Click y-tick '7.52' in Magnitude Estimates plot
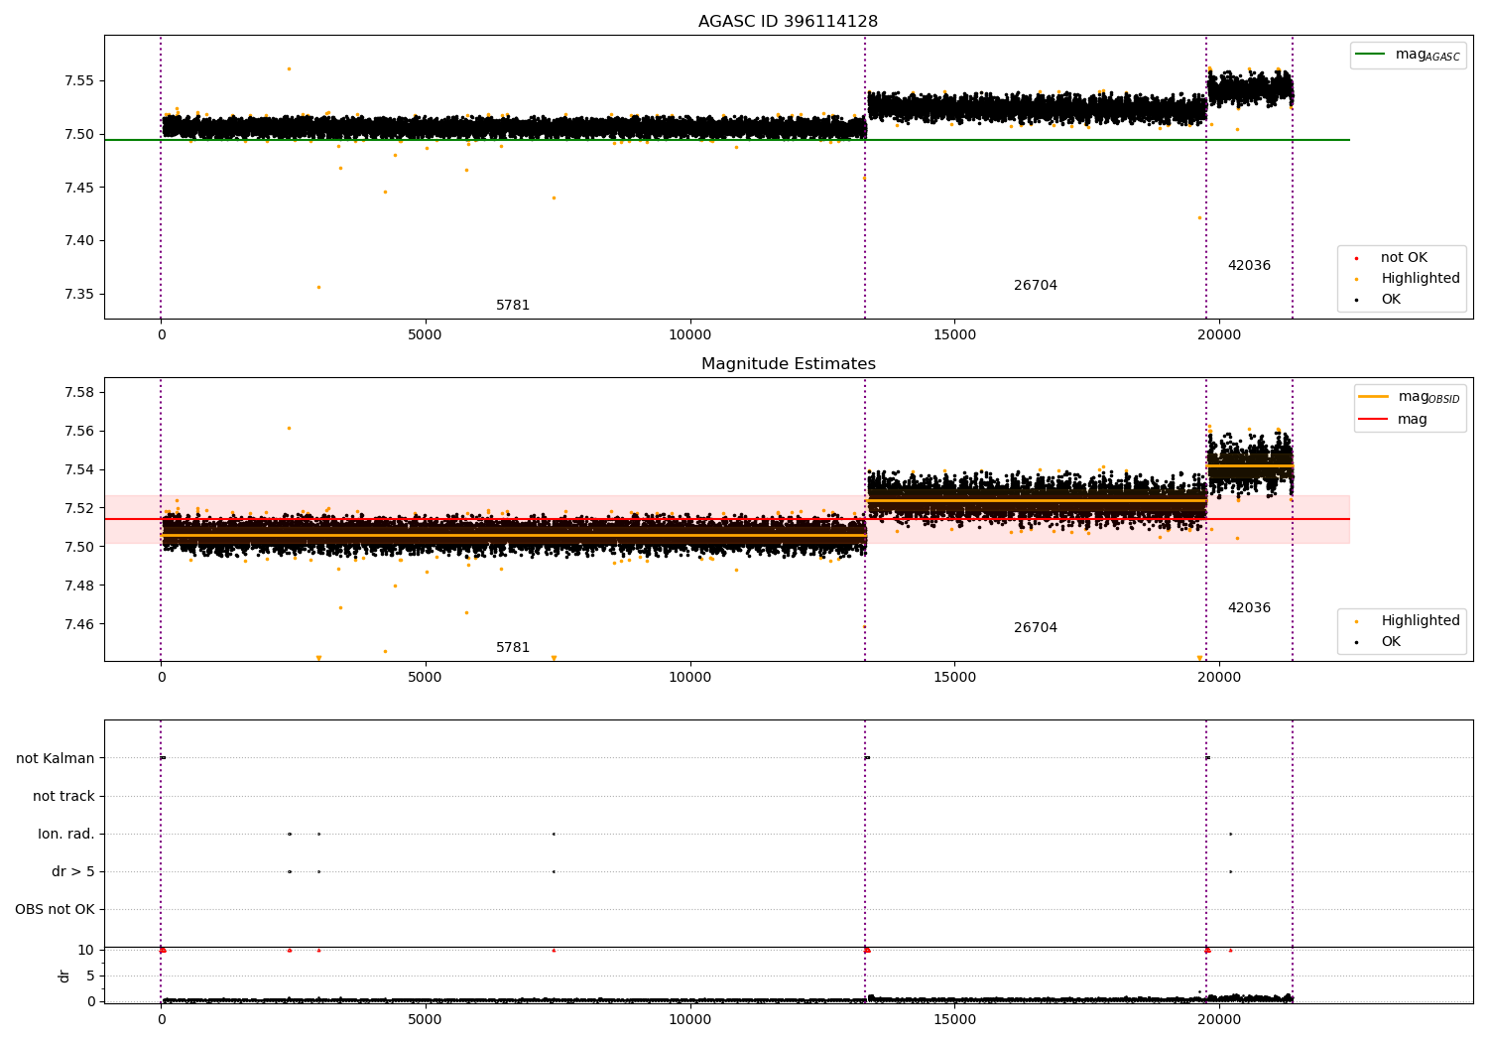 79,509
